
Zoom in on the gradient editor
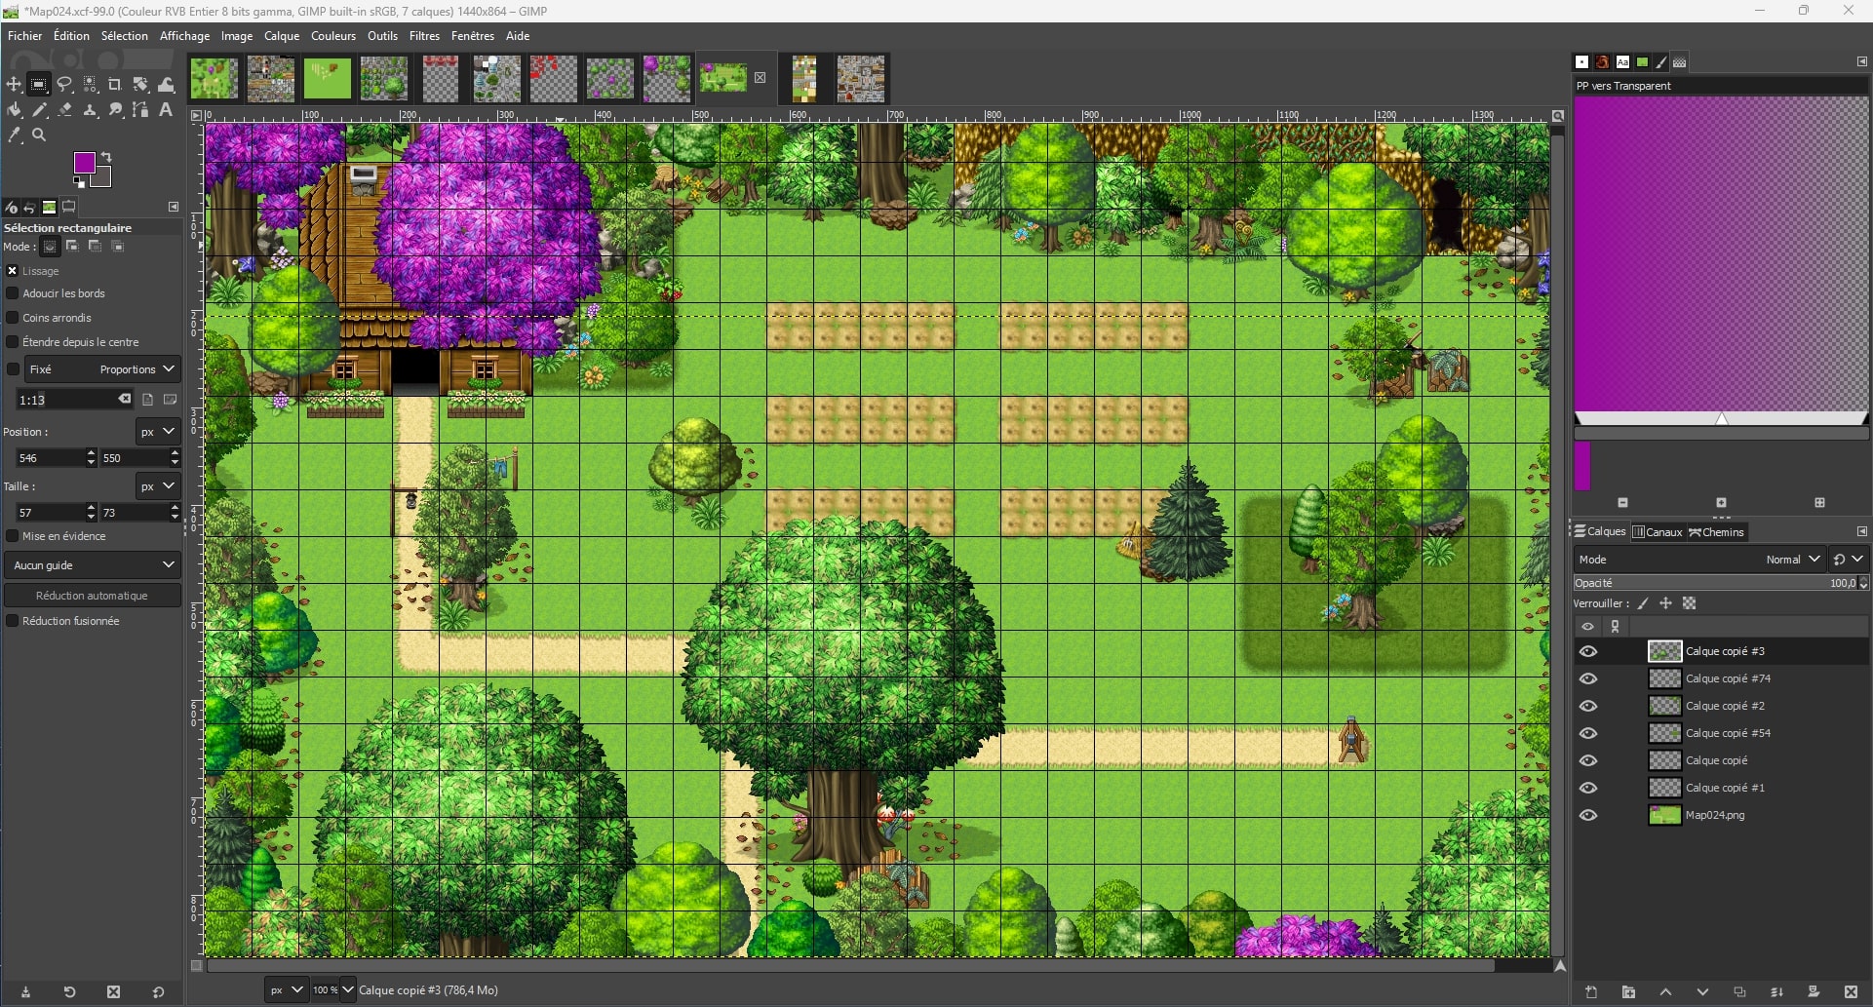(x=1721, y=503)
